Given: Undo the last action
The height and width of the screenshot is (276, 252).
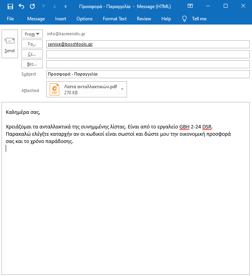Looking at the screenshot, I should click(21, 7).
